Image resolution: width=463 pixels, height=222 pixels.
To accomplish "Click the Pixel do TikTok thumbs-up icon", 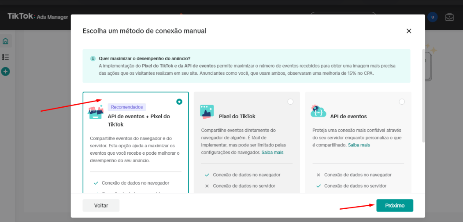I will 207,112.
